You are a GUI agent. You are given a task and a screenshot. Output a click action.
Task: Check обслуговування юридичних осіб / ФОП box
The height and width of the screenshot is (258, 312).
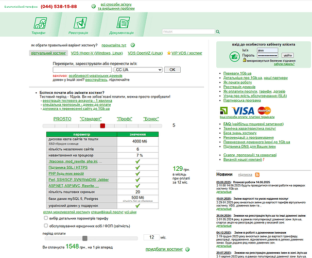pyautogui.click(x=46, y=225)
